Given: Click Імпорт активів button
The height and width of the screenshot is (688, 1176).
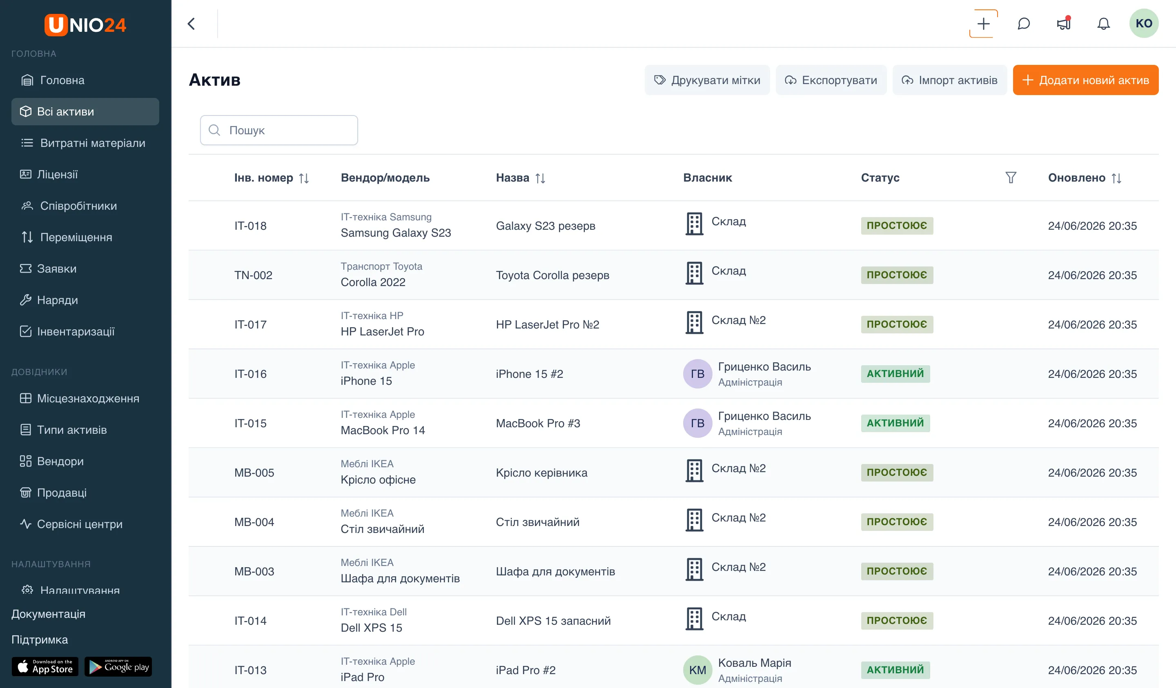Looking at the screenshot, I should click(949, 80).
